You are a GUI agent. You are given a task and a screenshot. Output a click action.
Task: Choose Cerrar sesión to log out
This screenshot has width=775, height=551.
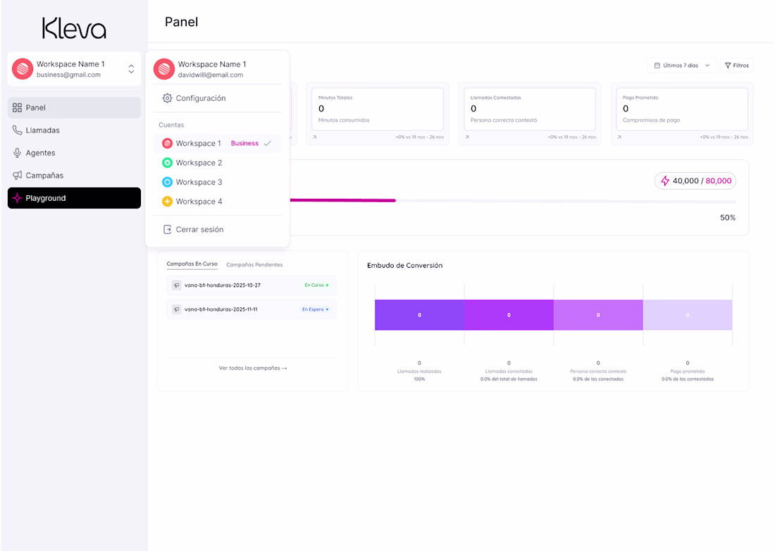(x=218, y=229)
